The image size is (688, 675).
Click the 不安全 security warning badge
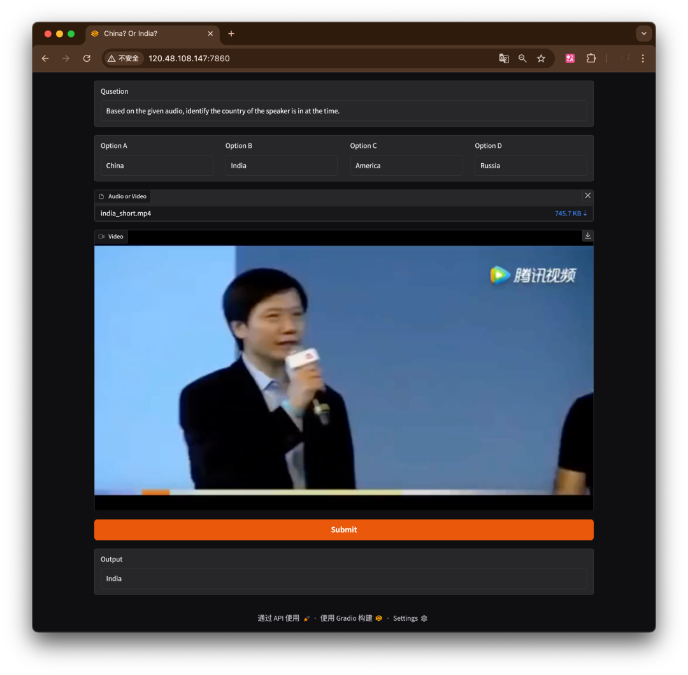point(124,59)
